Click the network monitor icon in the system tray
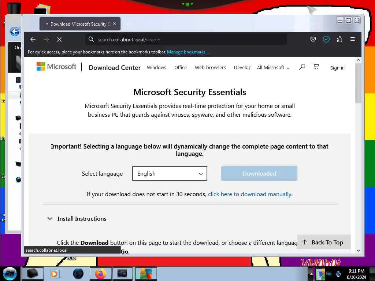This screenshot has height=281, width=375. 329,274
